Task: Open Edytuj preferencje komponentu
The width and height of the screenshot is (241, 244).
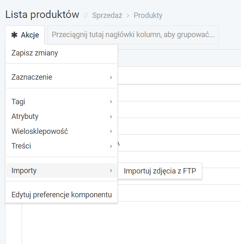Action: (62, 195)
